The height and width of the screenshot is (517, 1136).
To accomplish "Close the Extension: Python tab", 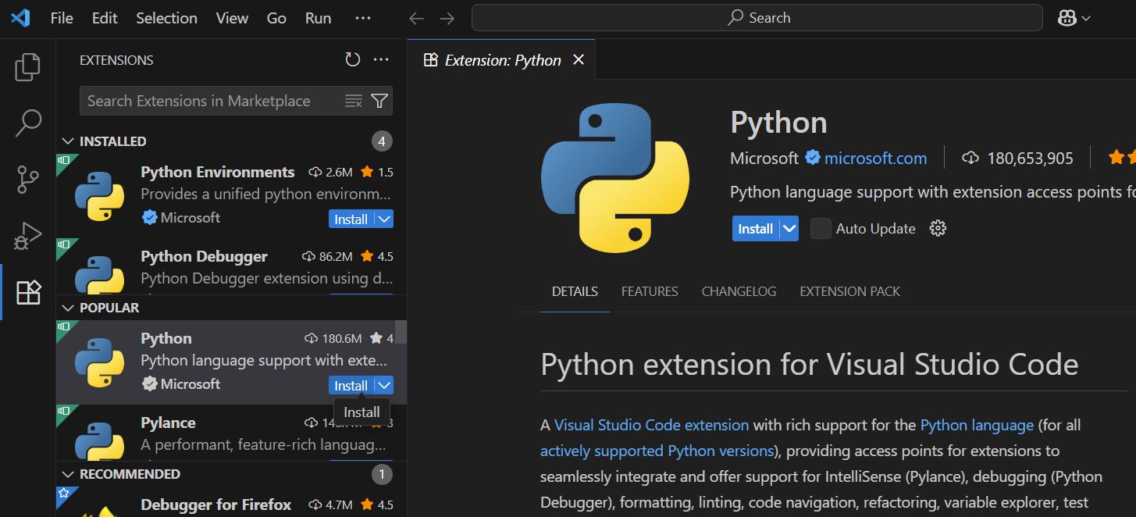I will coord(579,60).
